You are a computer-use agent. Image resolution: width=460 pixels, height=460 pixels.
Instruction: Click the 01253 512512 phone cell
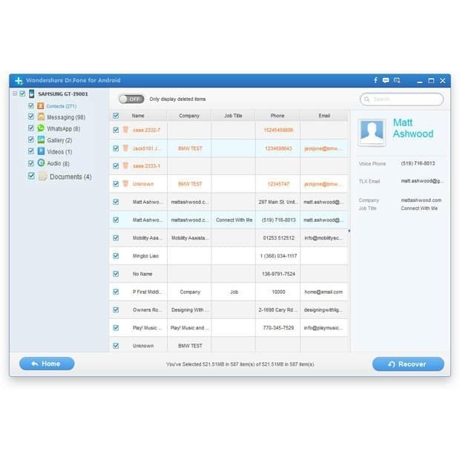[278, 237]
